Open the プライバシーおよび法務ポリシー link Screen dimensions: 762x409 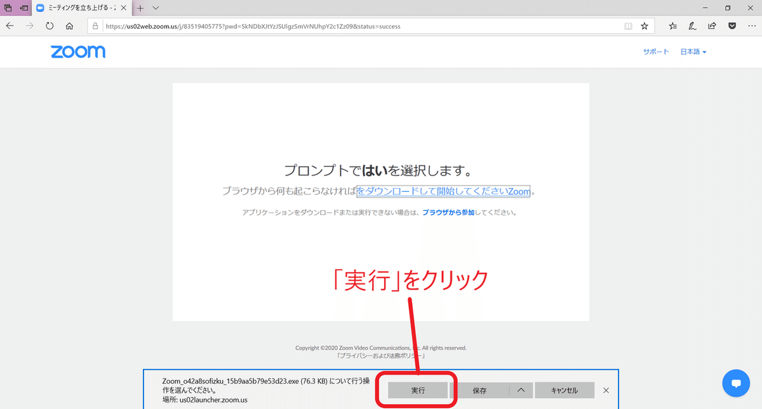pos(381,356)
